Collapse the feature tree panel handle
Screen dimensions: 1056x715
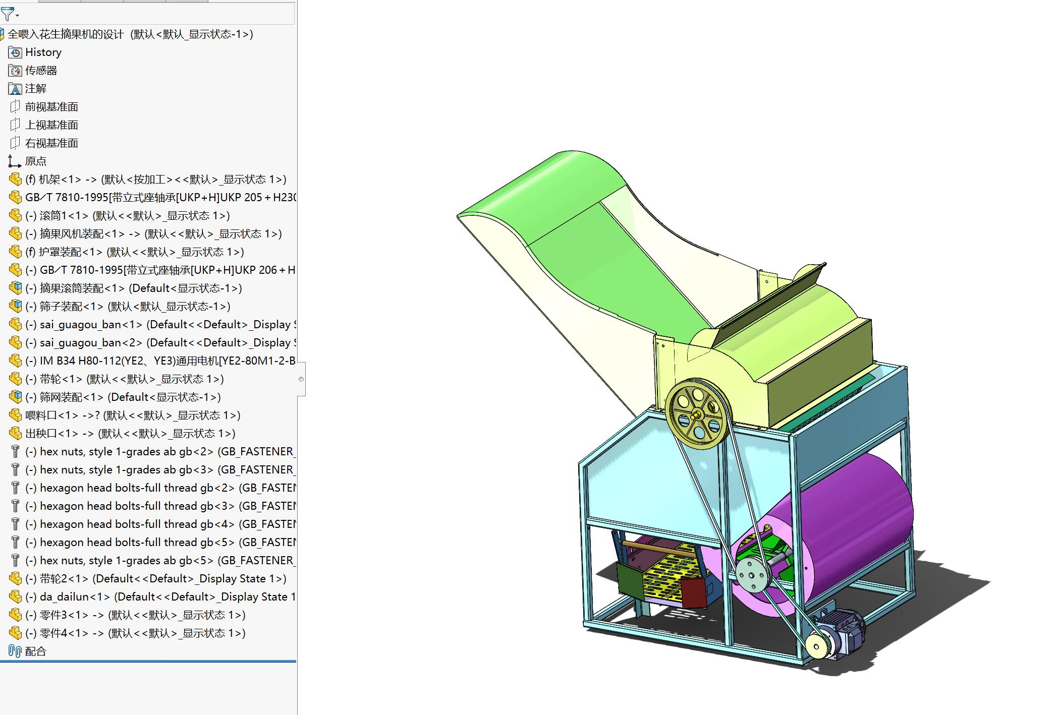pos(301,379)
